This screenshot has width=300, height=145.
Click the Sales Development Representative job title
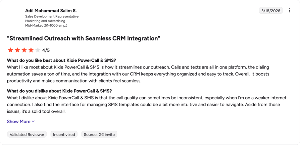pos(52,16)
